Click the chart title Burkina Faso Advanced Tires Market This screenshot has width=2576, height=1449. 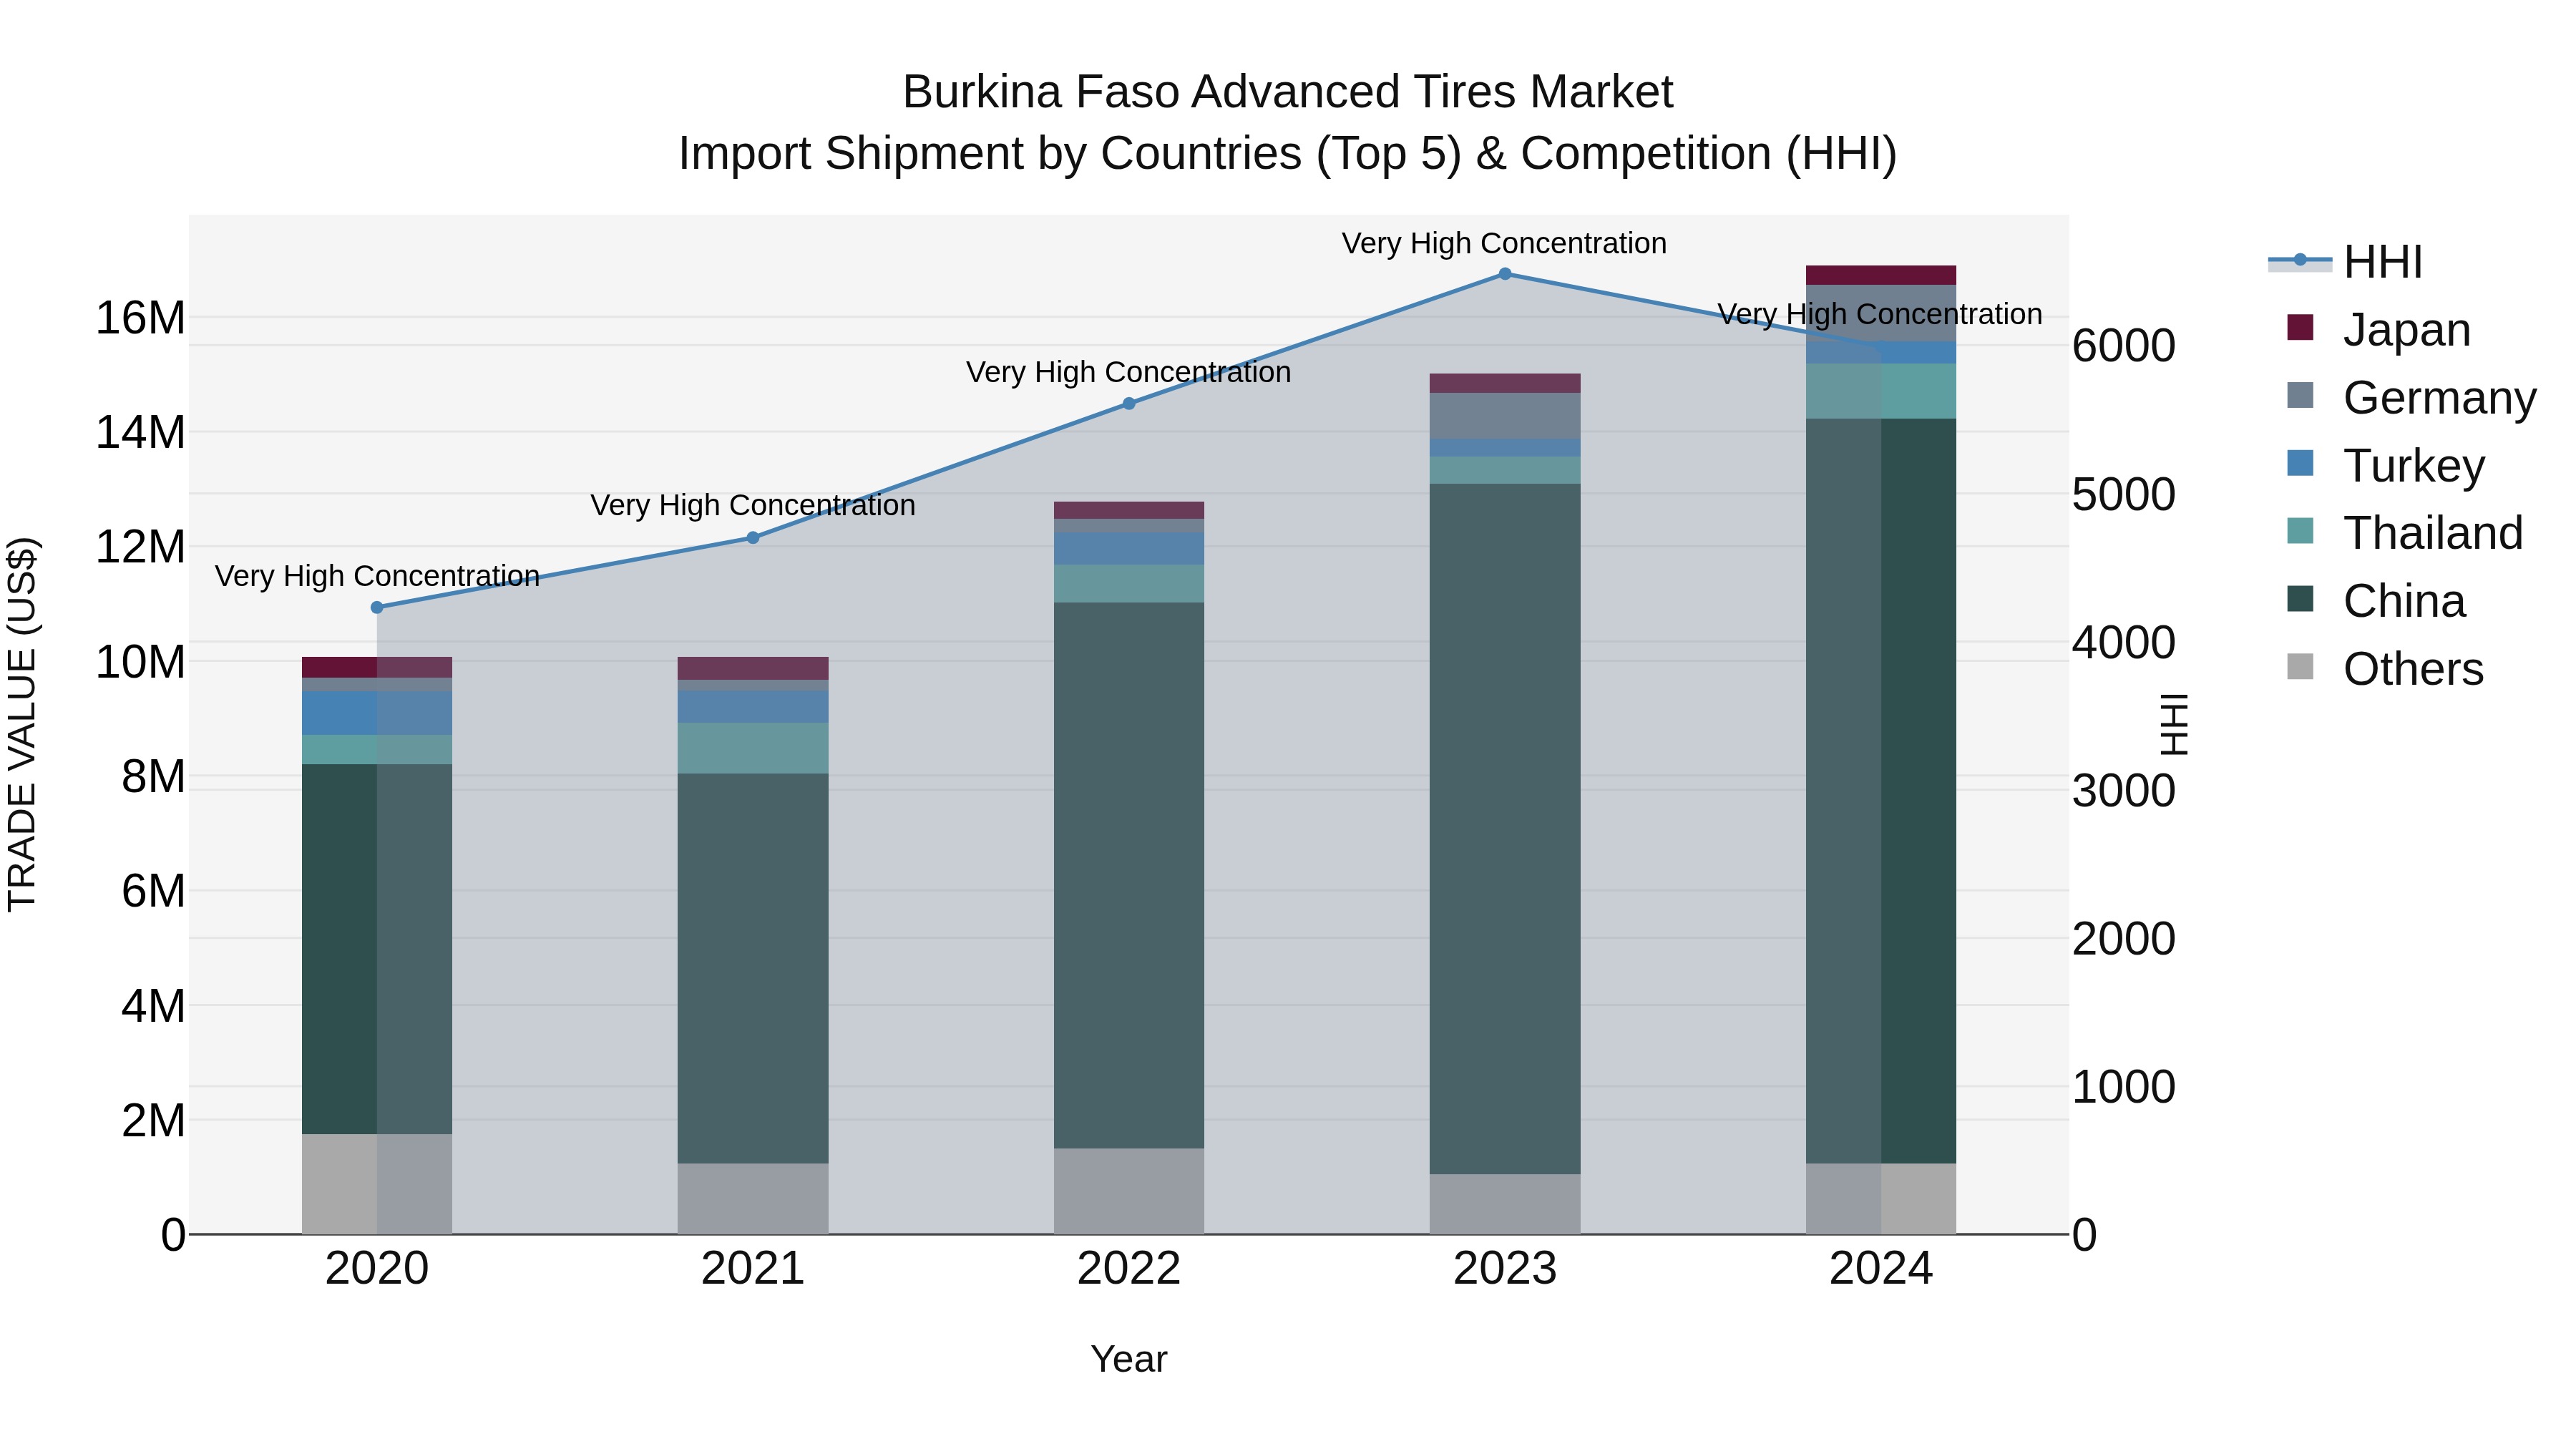[x=1288, y=92]
